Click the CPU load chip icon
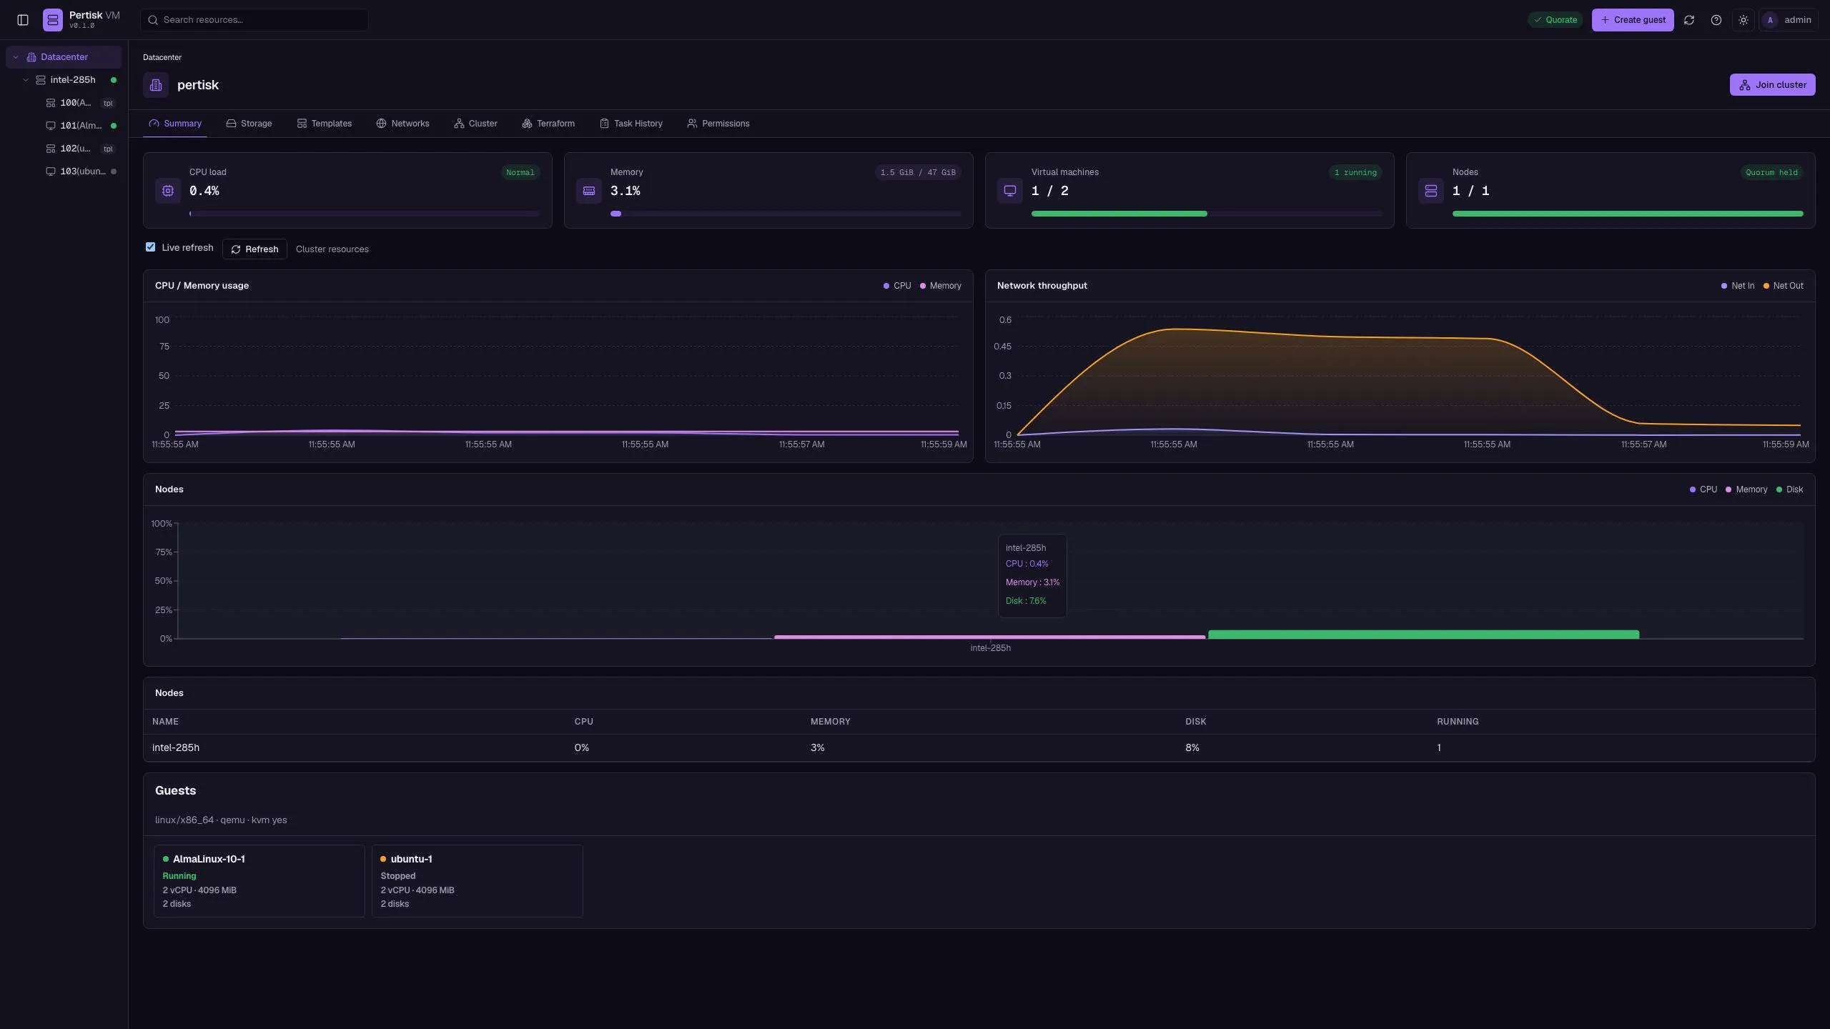The width and height of the screenshot is (1830, 1029). 168,191
